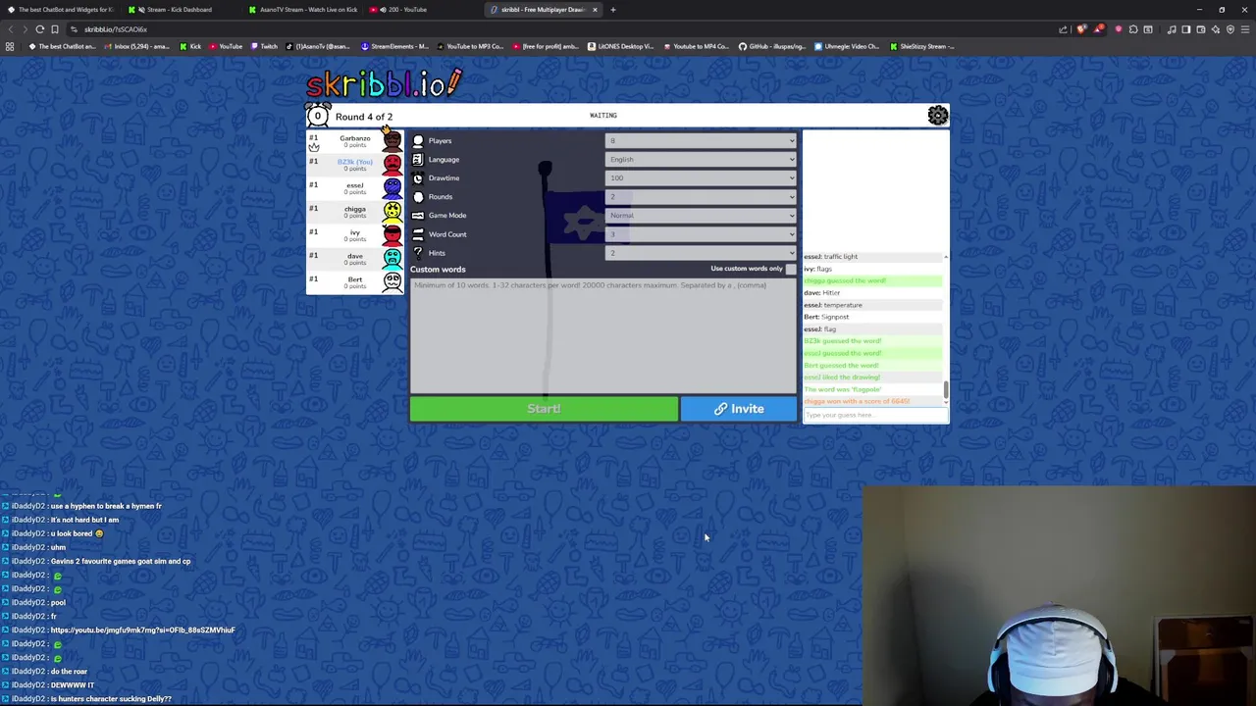This screenshot has height=706, width=1256.
Task: Open the browser hamburger menu
Action: pyautogui.click(x=1244, y=29)
